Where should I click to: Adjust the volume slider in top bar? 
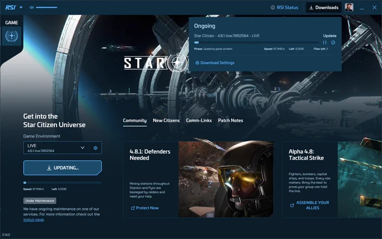click(47, 7)
